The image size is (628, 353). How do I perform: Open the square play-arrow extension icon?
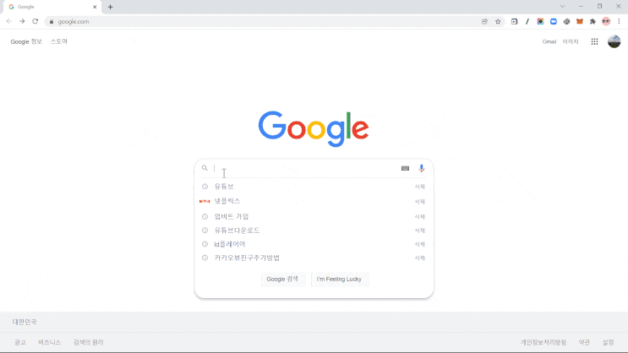click(x=514, y=22)
